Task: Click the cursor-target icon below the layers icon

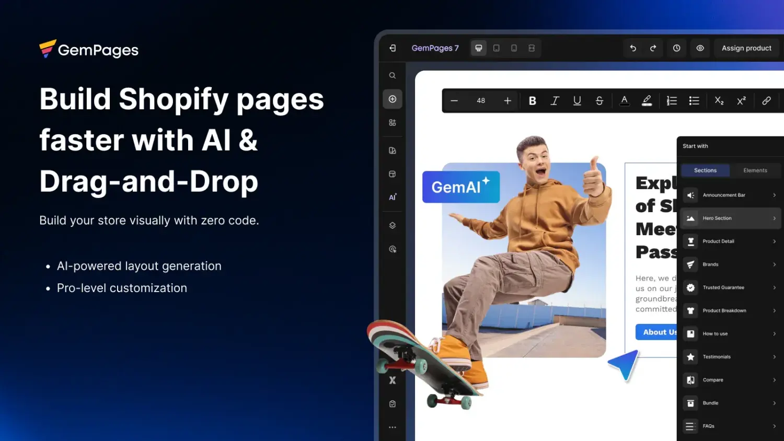Action: point(393,249)
